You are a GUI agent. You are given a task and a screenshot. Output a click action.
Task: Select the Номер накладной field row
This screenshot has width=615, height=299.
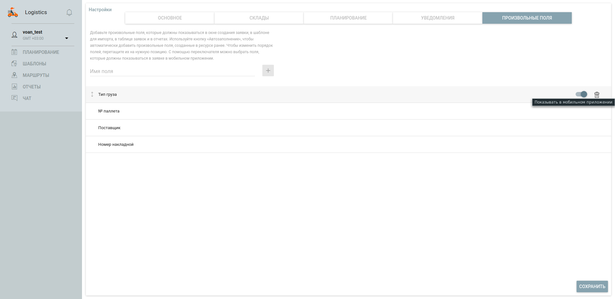point(116,145)
